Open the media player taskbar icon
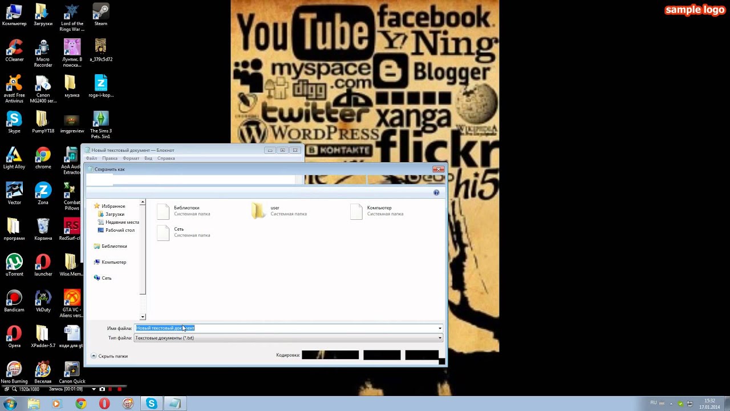The width and height of the screenshot is (730, 411). (x=56, y=404)
